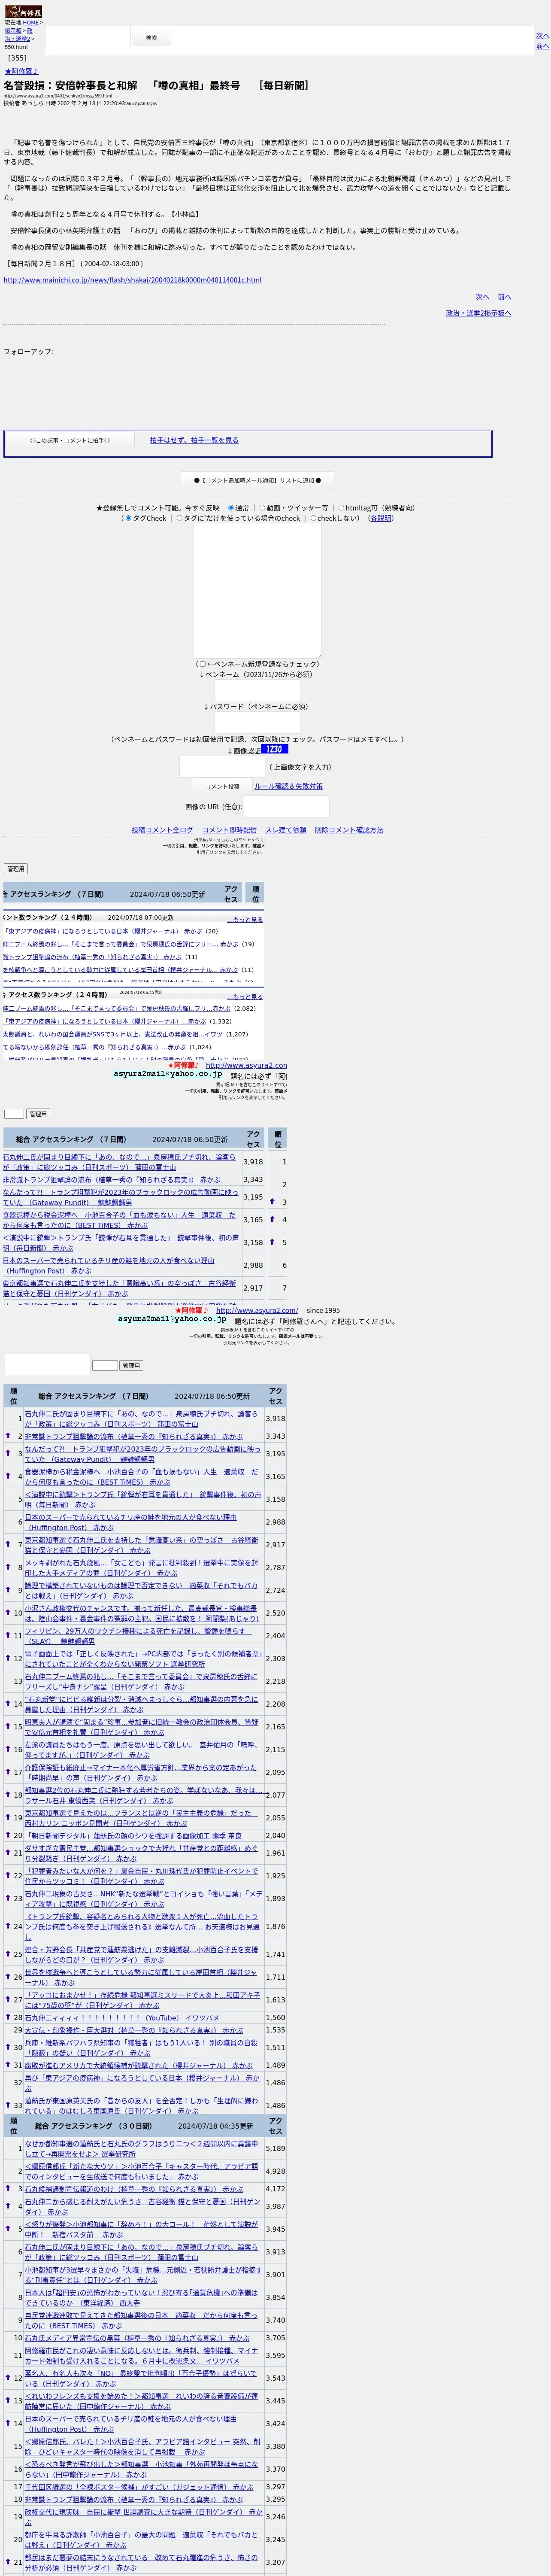Click up-arrow icon beside rank 5 in top table
This screenshot has width=551, height=2576.
(x=272, y=1242)
